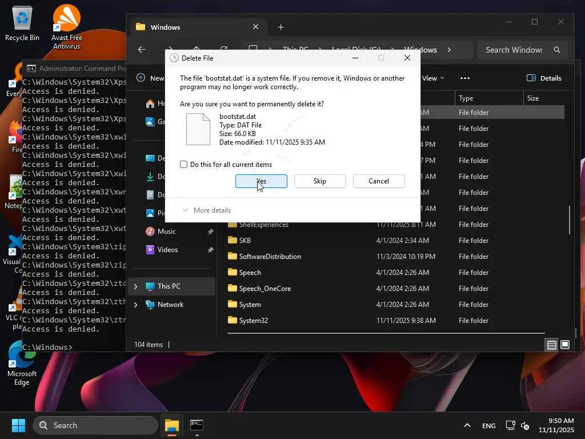Expand This PC tree node
585x439 pixels.
click(x=136, y=286)
